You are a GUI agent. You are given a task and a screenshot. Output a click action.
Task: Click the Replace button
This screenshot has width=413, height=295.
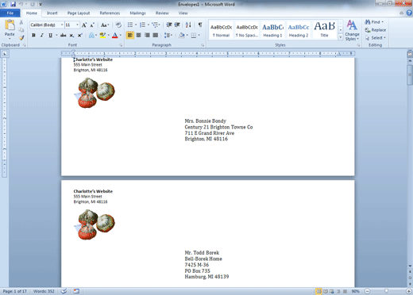376,30
